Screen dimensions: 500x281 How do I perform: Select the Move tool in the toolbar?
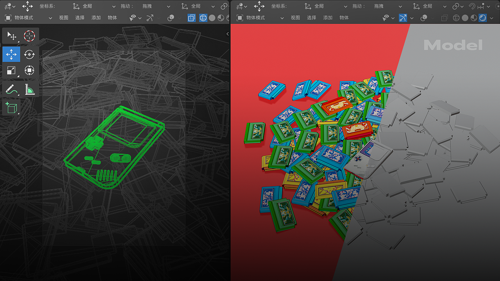coord(11,54)
